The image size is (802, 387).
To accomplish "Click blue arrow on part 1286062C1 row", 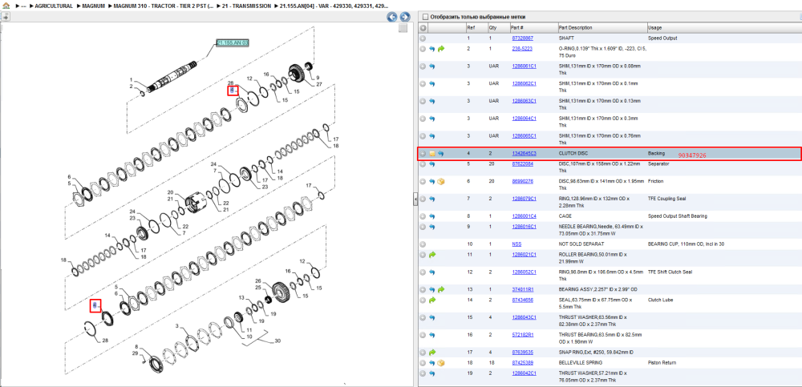I will coord(432,83).
